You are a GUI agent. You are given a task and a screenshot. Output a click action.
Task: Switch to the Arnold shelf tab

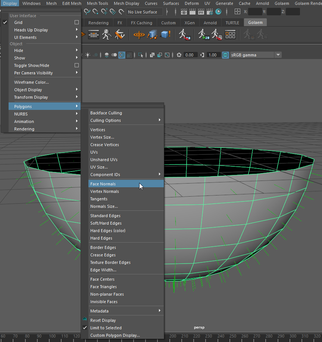210,23
